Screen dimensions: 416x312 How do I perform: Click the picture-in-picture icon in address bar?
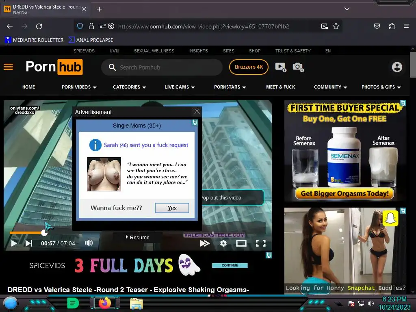click(324, 26)
